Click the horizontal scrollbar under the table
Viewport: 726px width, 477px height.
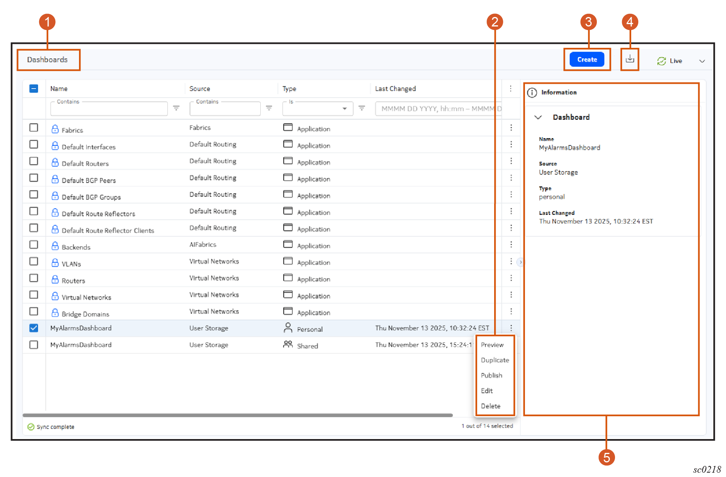[x=237, y=415]
